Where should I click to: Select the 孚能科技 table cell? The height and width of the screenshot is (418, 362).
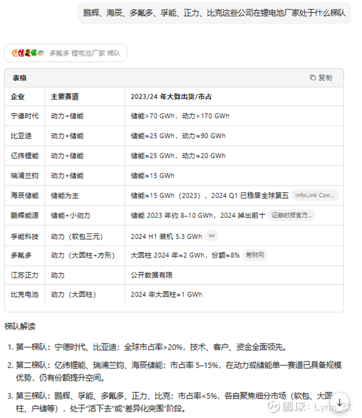(25, 237)
